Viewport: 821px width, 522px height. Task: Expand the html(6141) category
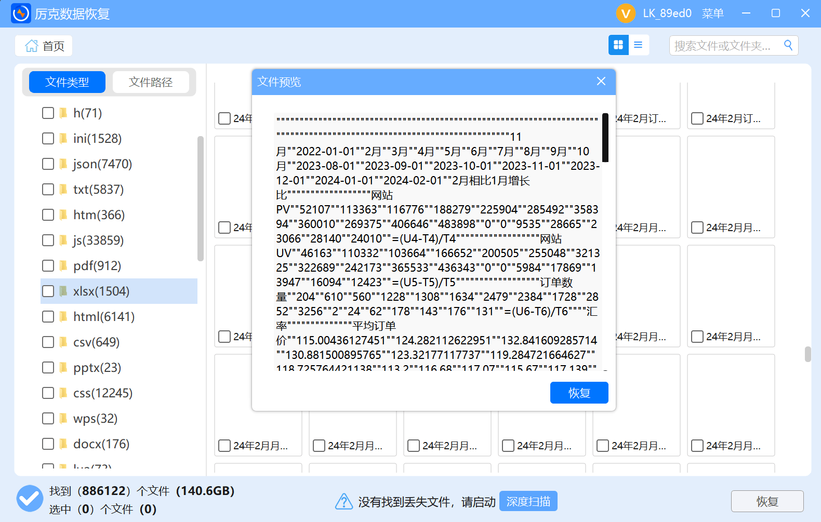point(104,317)
